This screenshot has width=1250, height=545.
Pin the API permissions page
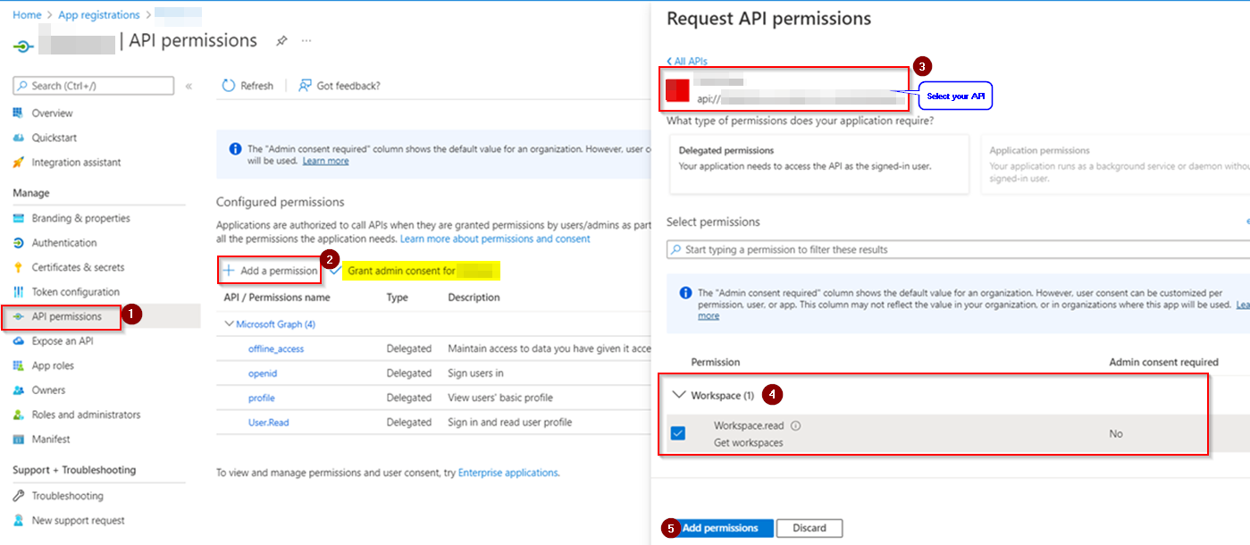281,41
